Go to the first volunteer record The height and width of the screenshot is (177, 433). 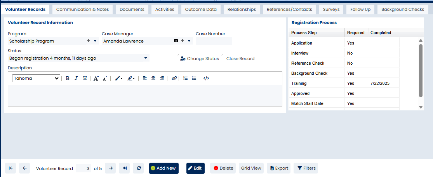click(10, 168)
